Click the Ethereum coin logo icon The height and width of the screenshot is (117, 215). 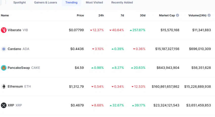click(4, 87)
